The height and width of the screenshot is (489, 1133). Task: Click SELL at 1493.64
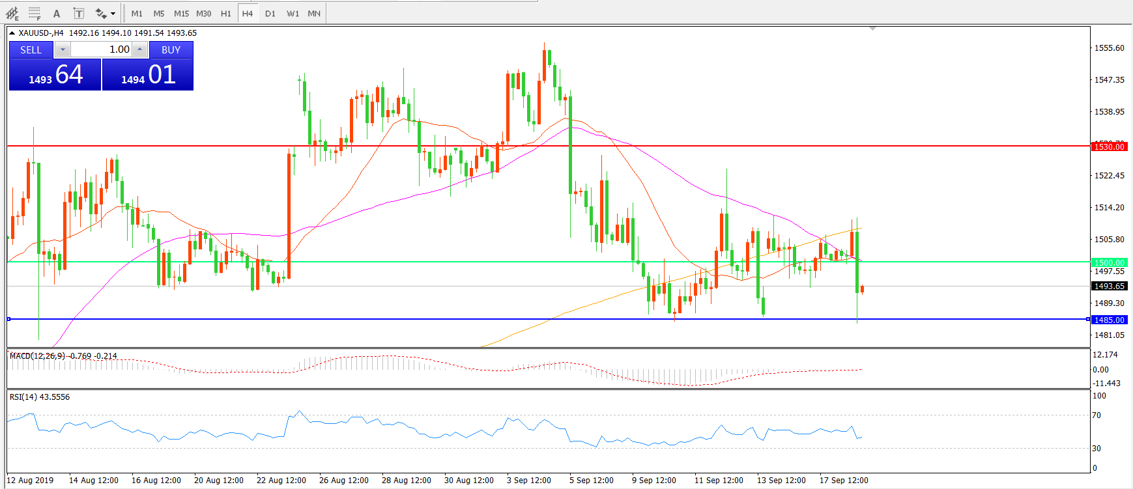55,74
